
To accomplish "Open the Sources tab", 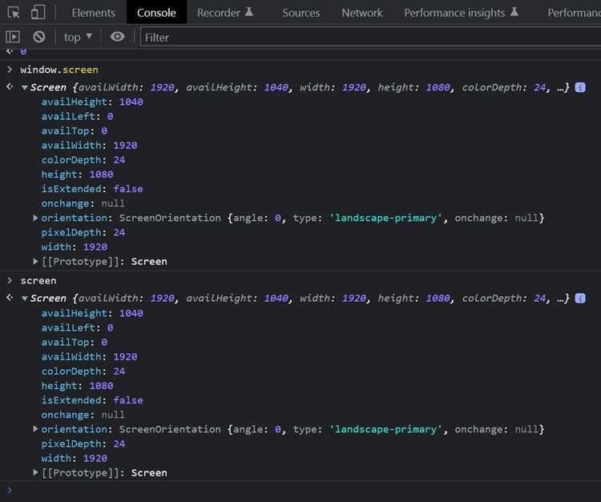I will coord(300,13).
